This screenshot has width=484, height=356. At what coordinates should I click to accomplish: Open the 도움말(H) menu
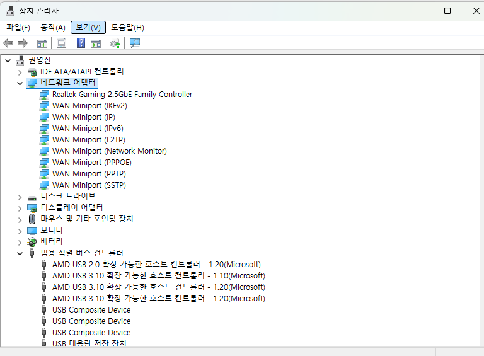(127, 27)
